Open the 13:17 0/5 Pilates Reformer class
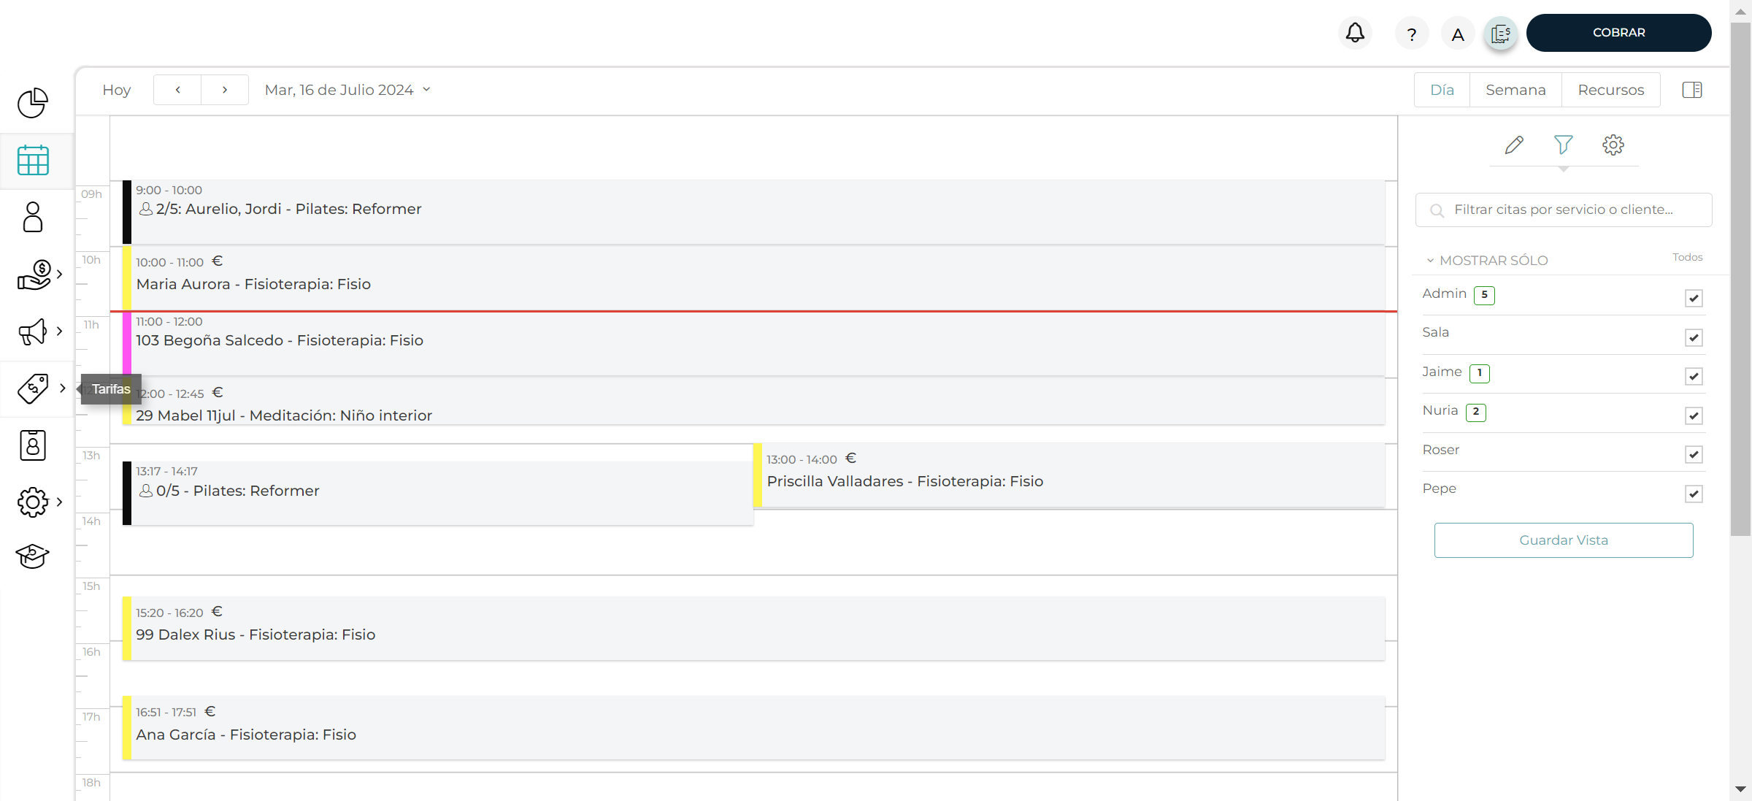The width and height of the screenshot is (1752, 801). coord(438,493)
